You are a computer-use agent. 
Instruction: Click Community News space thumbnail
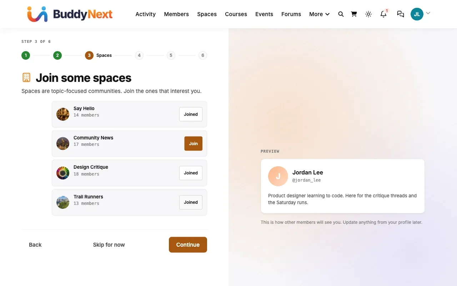(x=63, y=144)
